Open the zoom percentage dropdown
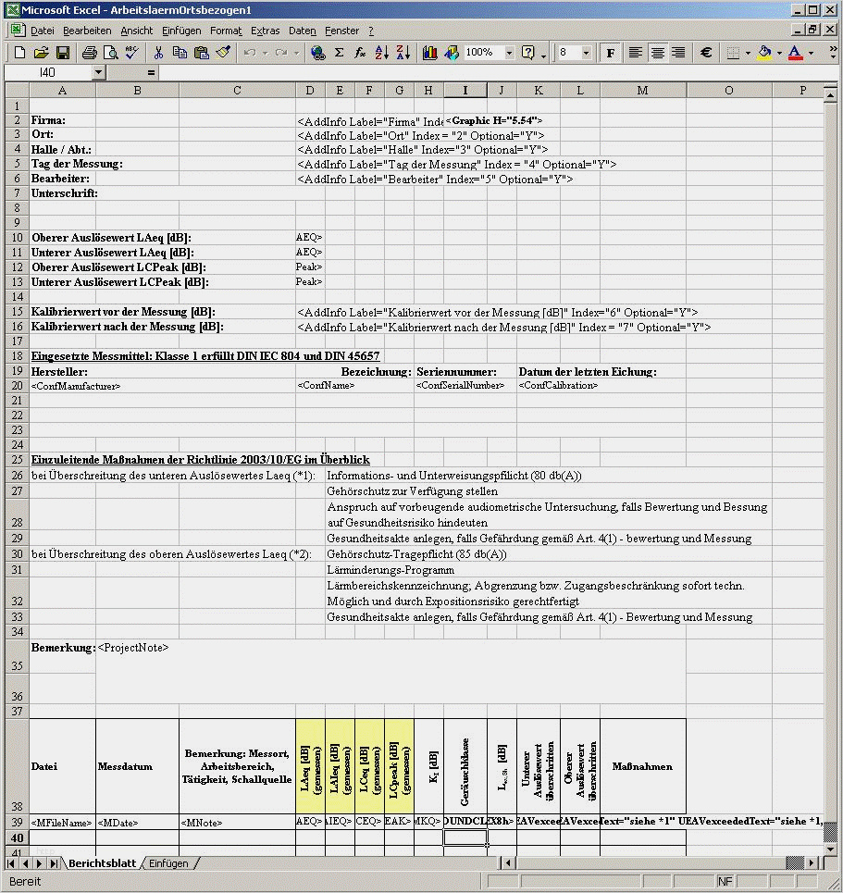Viewport: 843px width, 893px height. pyautogui.click(x=509, y=53)
